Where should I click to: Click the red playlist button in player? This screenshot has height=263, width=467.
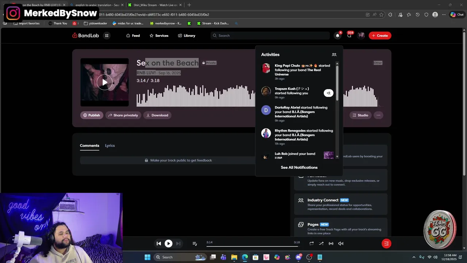[386, 244]
